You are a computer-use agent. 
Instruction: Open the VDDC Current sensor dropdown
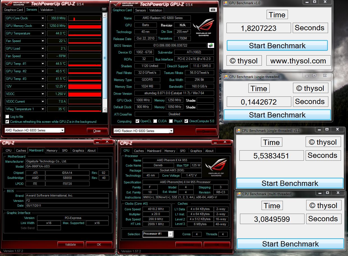(43, 102)
